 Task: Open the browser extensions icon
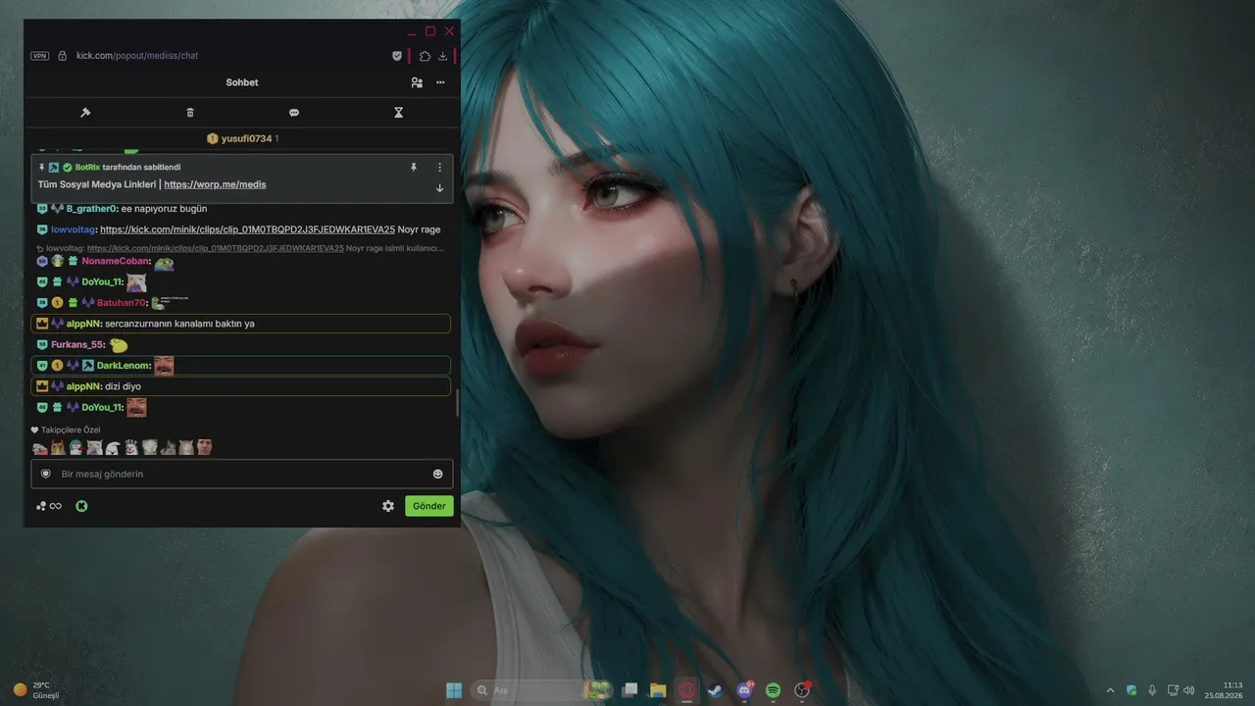click(425, 56)
